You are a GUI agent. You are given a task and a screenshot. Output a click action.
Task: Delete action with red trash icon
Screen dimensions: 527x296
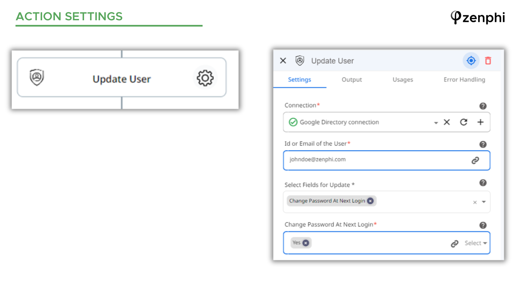488,61
